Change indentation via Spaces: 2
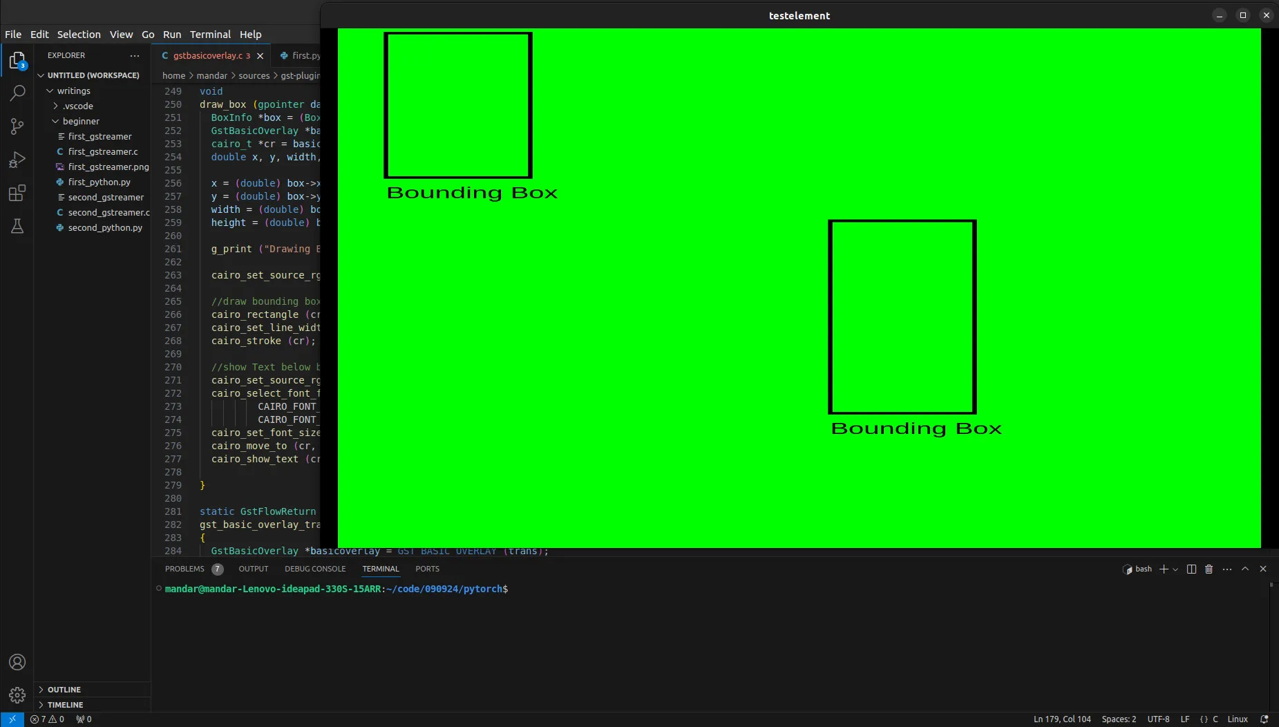The height and width of the screenshot is (727, 1279). [x=1119, y=719]
